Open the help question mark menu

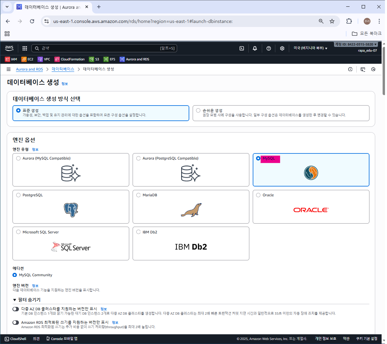tap(269, 48)
